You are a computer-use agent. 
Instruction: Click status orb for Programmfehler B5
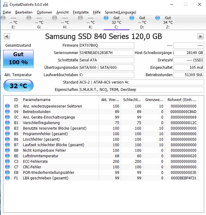[7, 134]
